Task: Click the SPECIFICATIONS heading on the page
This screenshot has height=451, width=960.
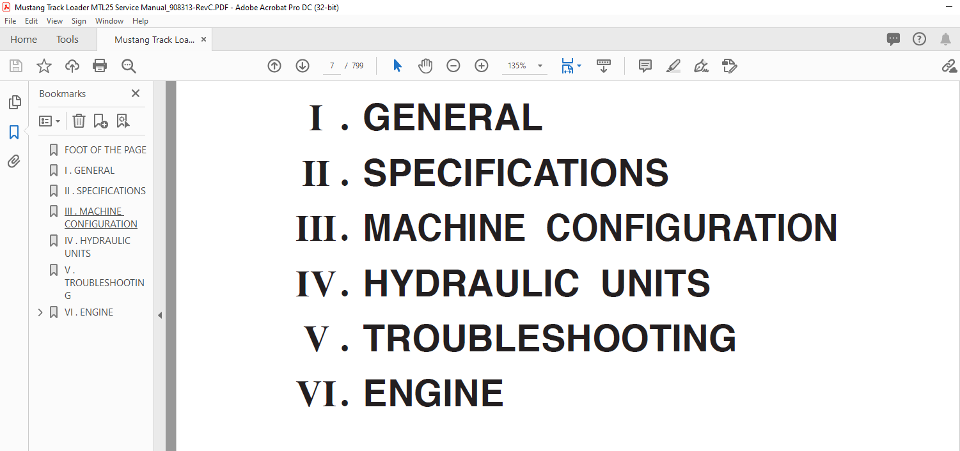Action: point(515,172)
